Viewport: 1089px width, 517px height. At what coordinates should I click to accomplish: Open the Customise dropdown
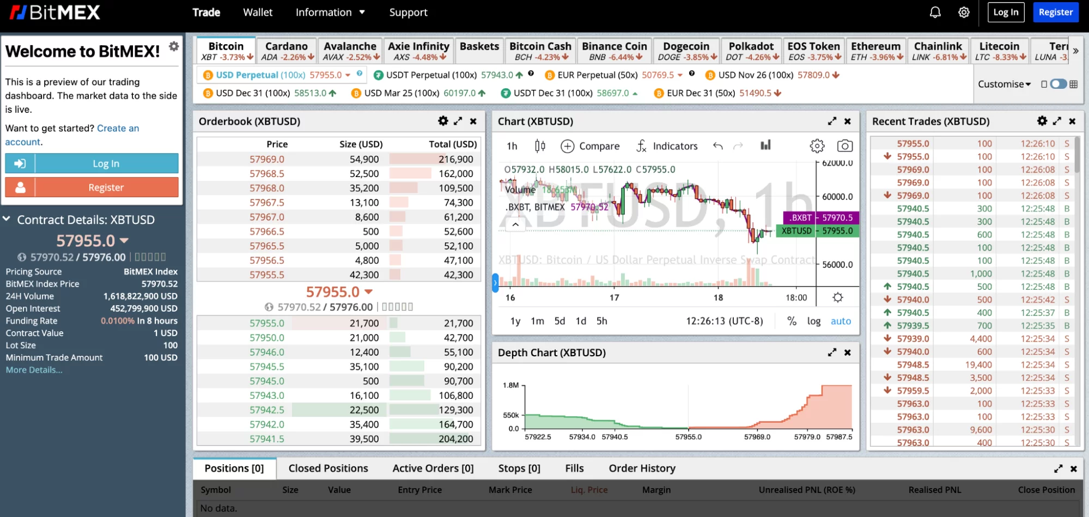(x=1004, y=84)
